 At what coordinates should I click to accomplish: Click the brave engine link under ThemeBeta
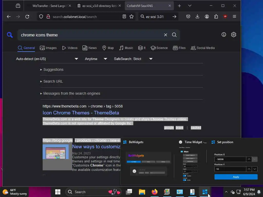point(180,128)
